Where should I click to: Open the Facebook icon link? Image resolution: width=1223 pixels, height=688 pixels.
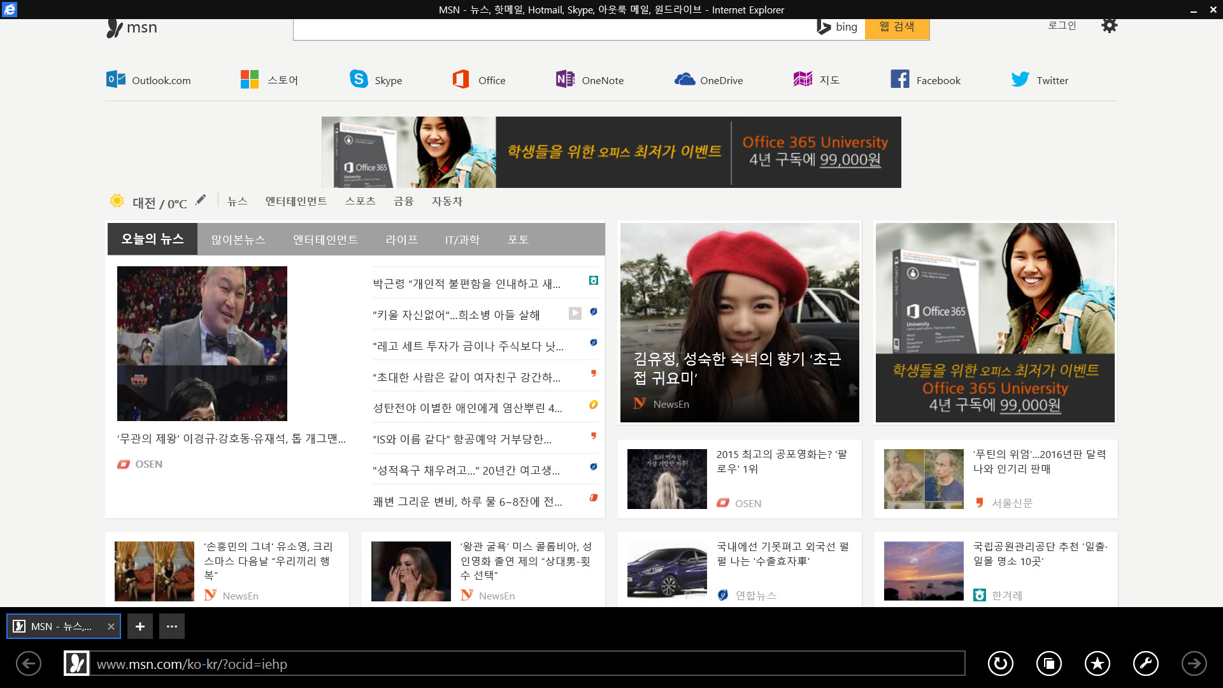click(900, 79)
